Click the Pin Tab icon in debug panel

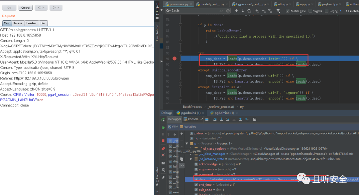click(x=163, y=178)
